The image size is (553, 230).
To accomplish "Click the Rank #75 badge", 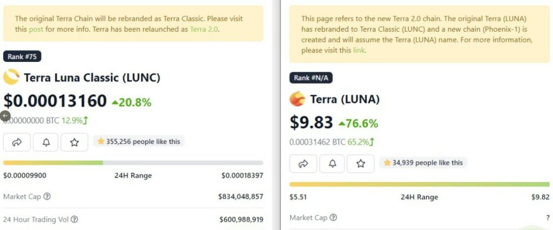I will click(x=22, y=56).
